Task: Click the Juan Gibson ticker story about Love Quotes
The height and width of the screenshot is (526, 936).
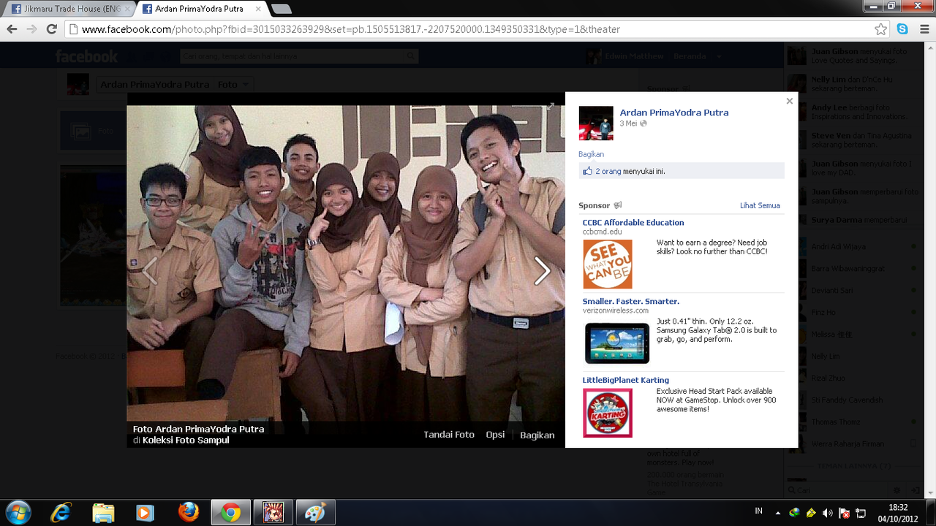Action: (853, 56)
